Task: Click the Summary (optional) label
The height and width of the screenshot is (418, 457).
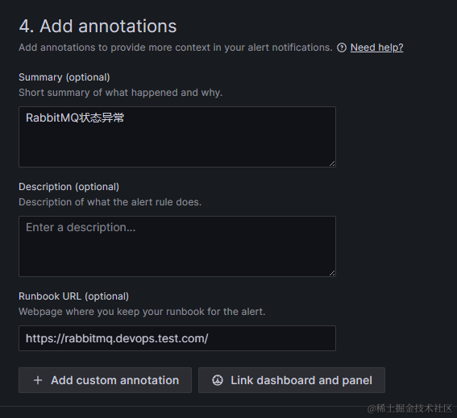Action: 64,77
